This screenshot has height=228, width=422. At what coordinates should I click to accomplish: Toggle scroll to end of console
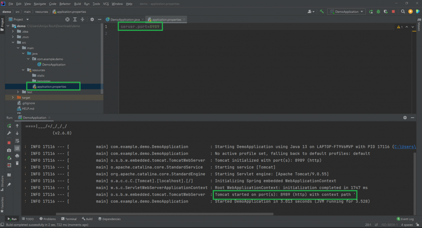(17, 148)
